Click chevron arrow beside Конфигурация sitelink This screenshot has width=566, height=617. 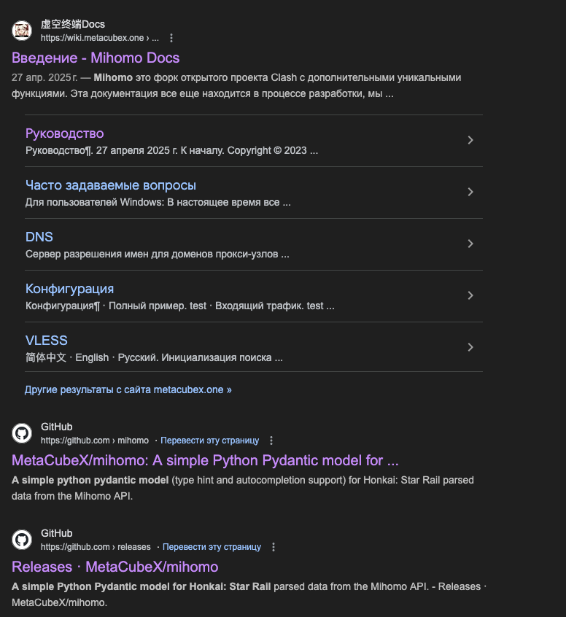[x=470, y=295]
